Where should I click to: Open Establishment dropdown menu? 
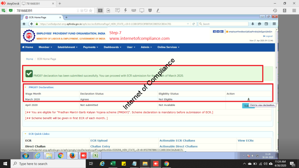click(x=67, y=47)
